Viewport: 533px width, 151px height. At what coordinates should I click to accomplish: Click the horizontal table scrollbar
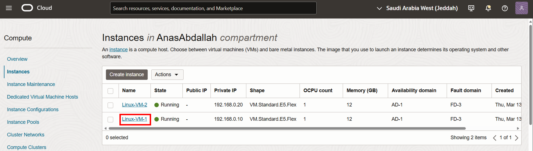click(287, 129)
